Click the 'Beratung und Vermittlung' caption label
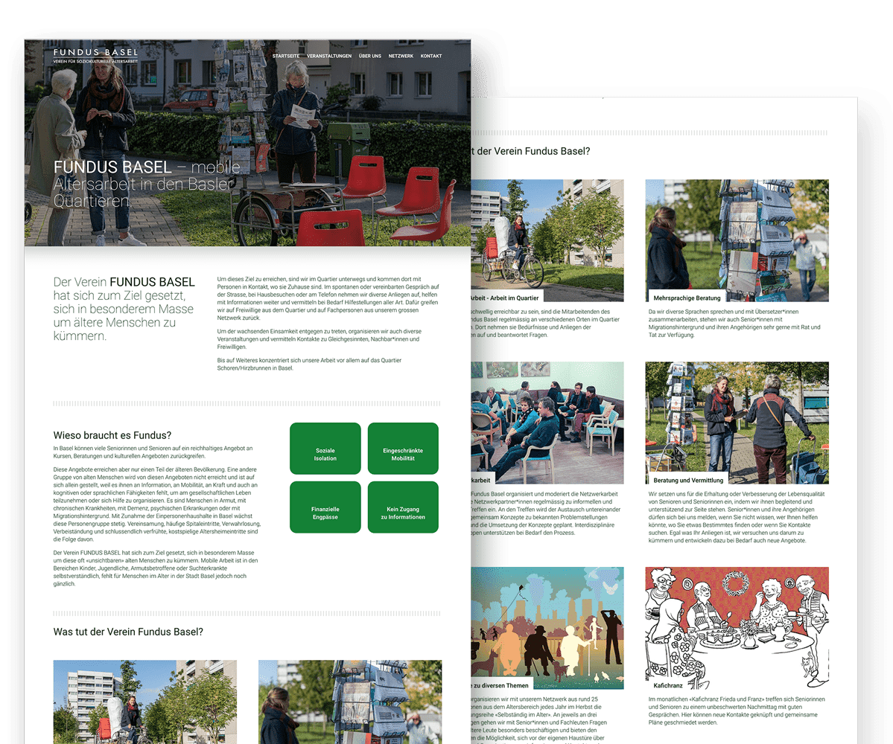 [688, 480]
